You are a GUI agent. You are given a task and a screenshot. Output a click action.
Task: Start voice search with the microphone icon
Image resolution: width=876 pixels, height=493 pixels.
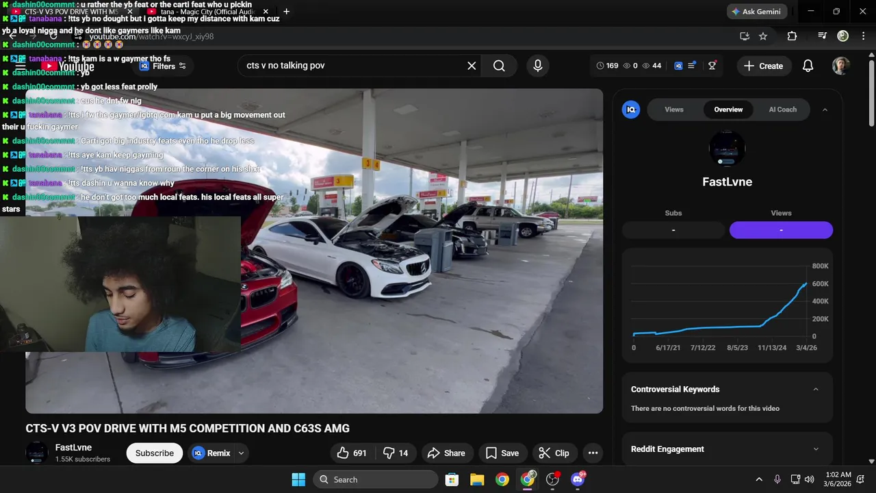(x=538, y=66)
